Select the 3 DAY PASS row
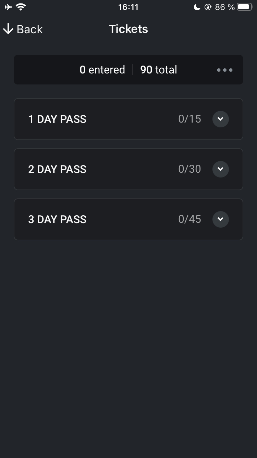 128,219
